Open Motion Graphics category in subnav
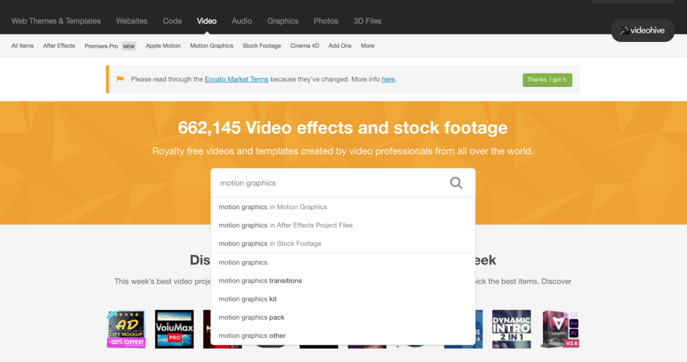The height and width of the screenshot is (362, 687). click(x=212, y=46)
